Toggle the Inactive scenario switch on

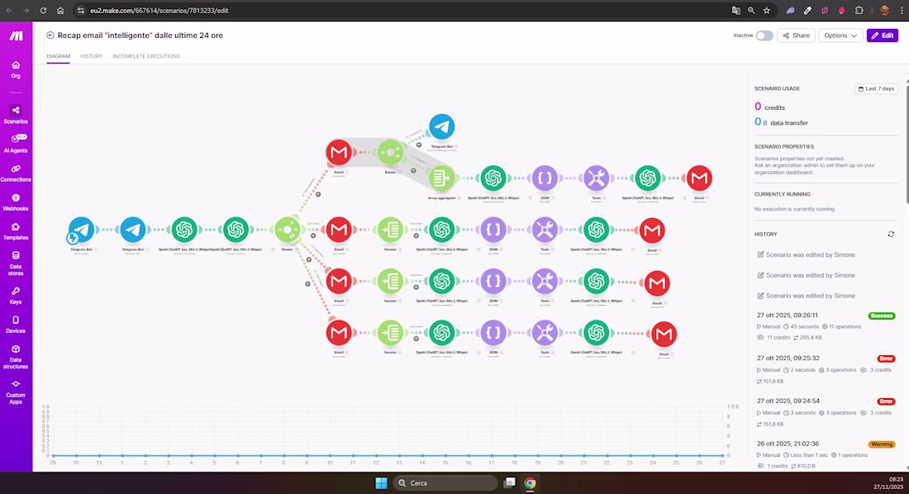(x=764, y=36)
